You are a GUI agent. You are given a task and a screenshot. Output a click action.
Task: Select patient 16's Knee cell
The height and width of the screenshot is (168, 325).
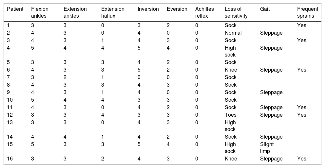click(x=231, y=159)
